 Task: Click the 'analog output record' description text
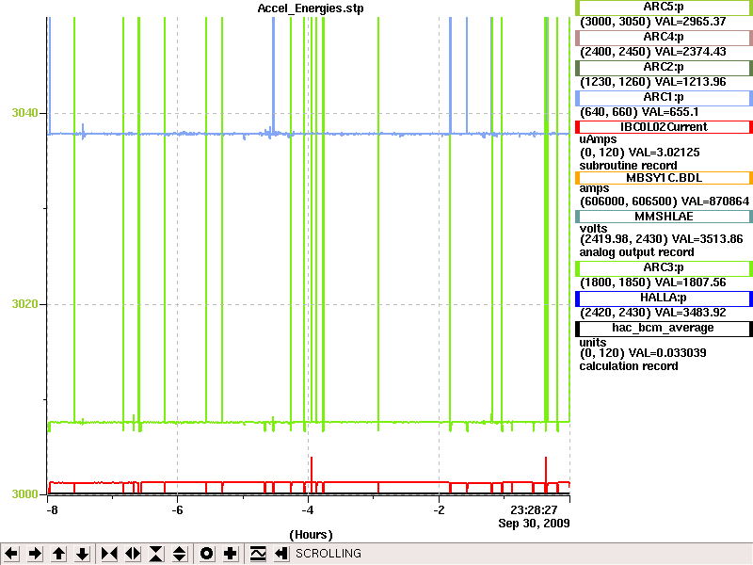point(636,252)
